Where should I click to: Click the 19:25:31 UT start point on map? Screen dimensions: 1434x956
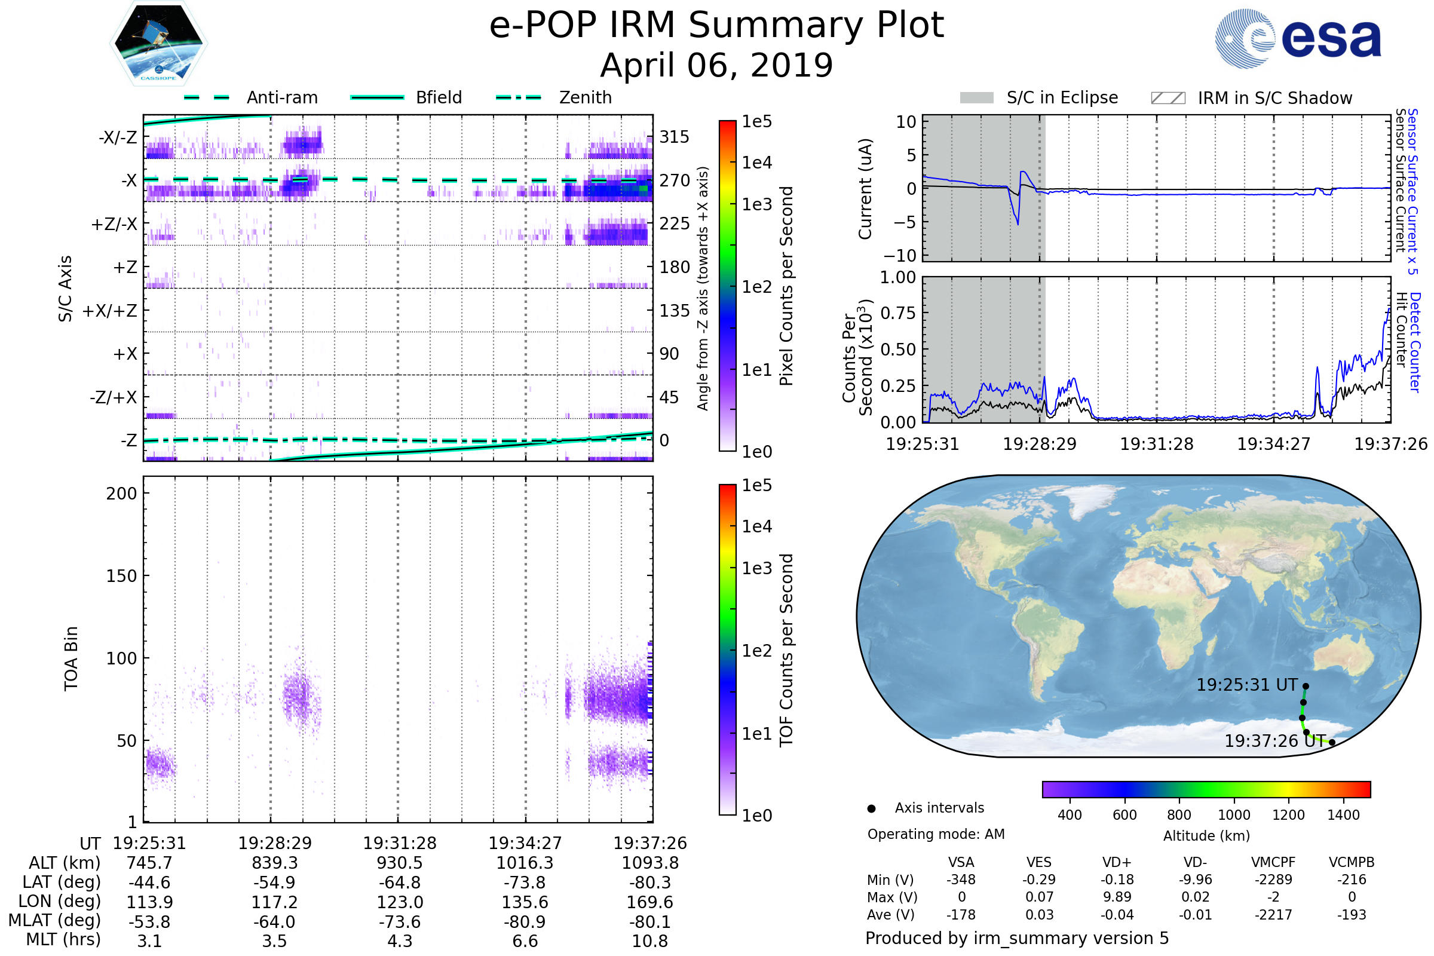point(1306,687)
